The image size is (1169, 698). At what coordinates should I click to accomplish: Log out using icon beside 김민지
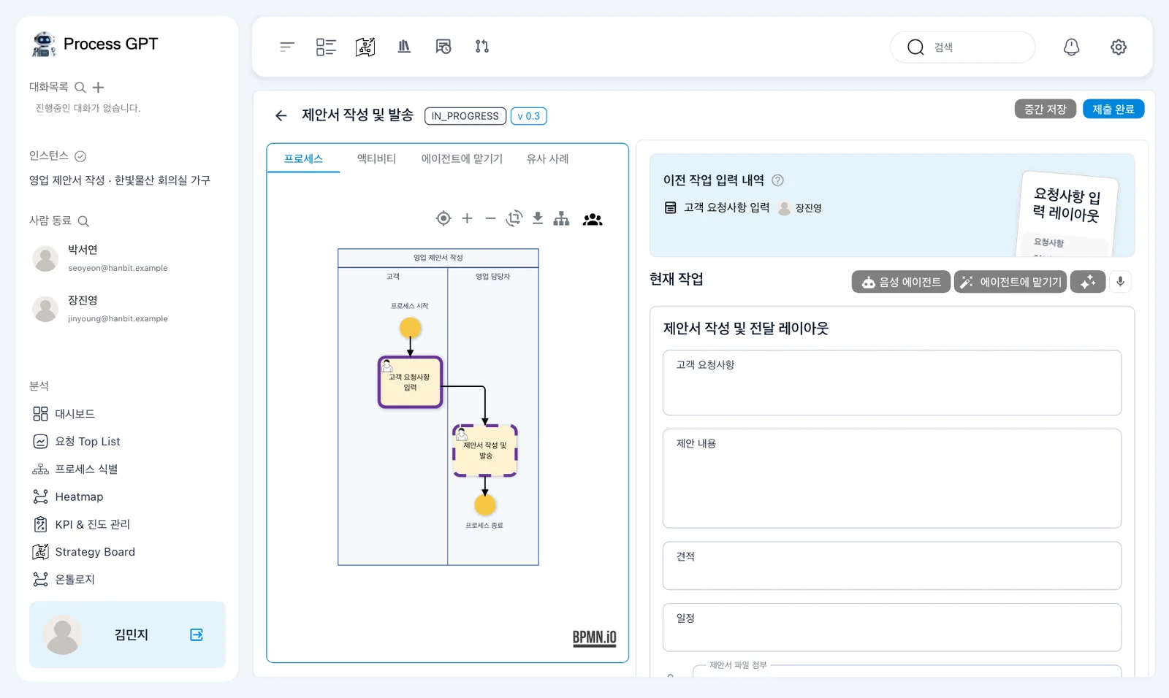point(197,634)
